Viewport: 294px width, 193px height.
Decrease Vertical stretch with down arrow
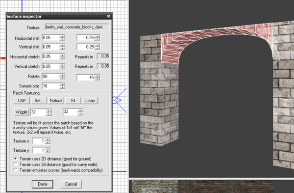[x=62, y=68]
